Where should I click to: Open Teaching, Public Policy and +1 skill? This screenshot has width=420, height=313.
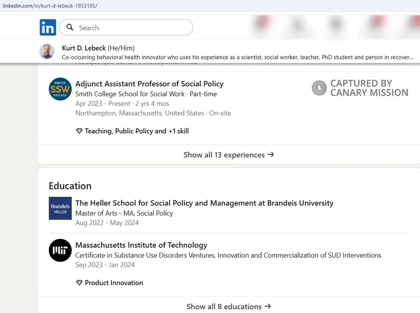pos(136,131)
